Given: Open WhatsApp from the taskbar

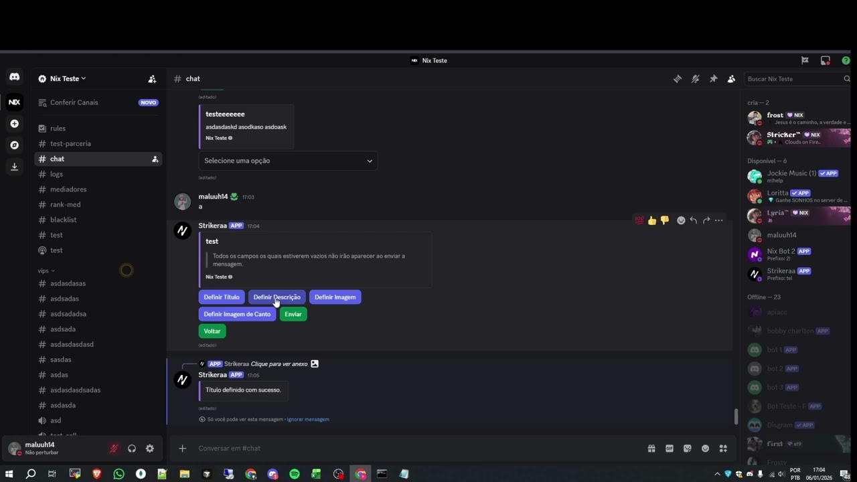Looking at the screenshot, I should 119,474.
